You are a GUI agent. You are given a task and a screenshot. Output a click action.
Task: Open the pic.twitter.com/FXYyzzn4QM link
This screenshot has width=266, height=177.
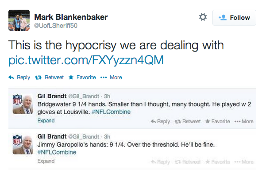86,60
